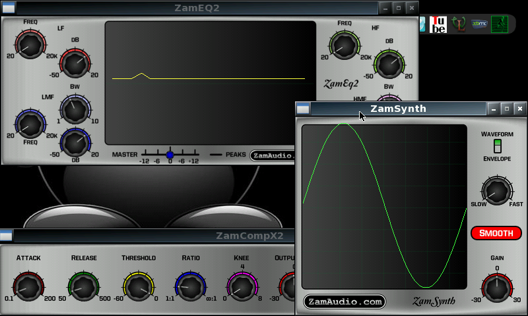
Task: Open the ZamAudio link in ZamEQ2
Action: 273,155
